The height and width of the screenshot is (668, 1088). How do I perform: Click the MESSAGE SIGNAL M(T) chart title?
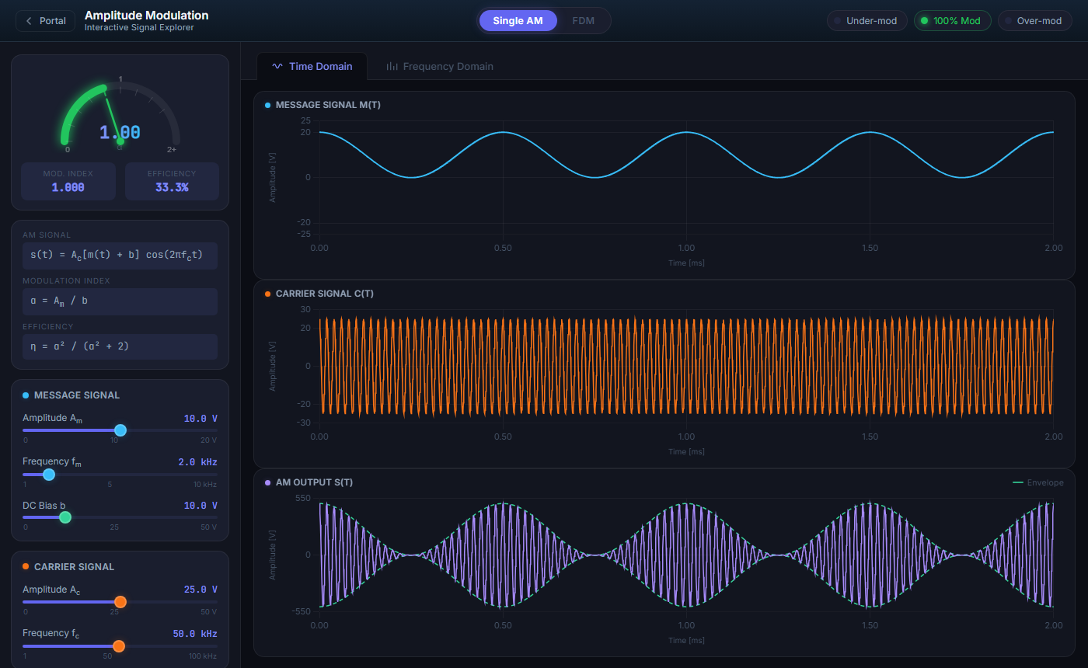[x=328, y=105]
